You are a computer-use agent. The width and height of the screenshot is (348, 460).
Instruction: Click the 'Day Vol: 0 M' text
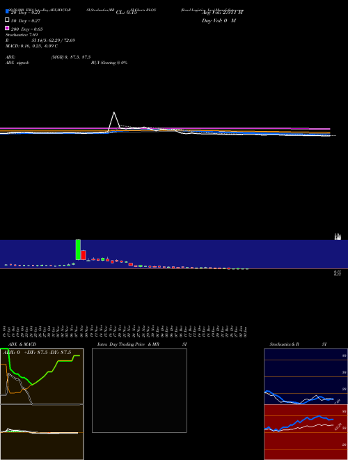[x=219, y=20]
